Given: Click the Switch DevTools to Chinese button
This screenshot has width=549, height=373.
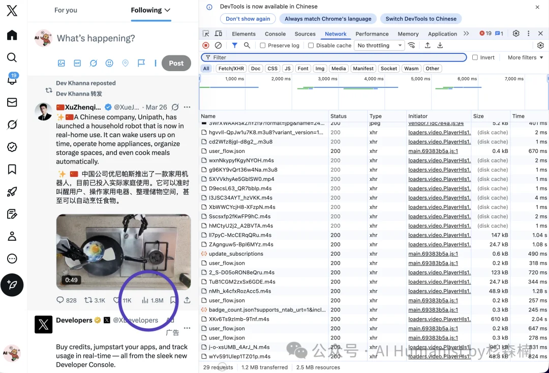Looking at the screenshot, I should pos(421,18).
